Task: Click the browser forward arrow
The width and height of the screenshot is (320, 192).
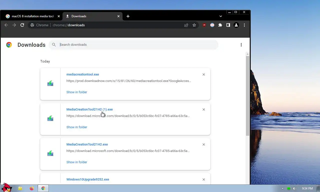Action: [14, 25]
